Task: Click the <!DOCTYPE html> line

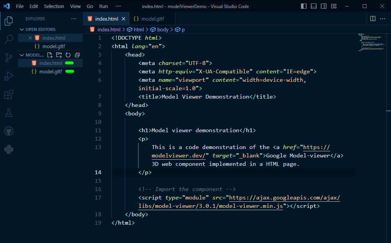Action: coord(137,38)
